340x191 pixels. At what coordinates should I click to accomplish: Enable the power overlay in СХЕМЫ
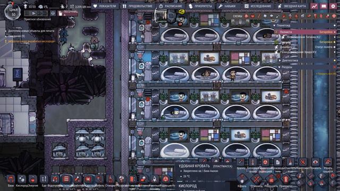[253, 16]
